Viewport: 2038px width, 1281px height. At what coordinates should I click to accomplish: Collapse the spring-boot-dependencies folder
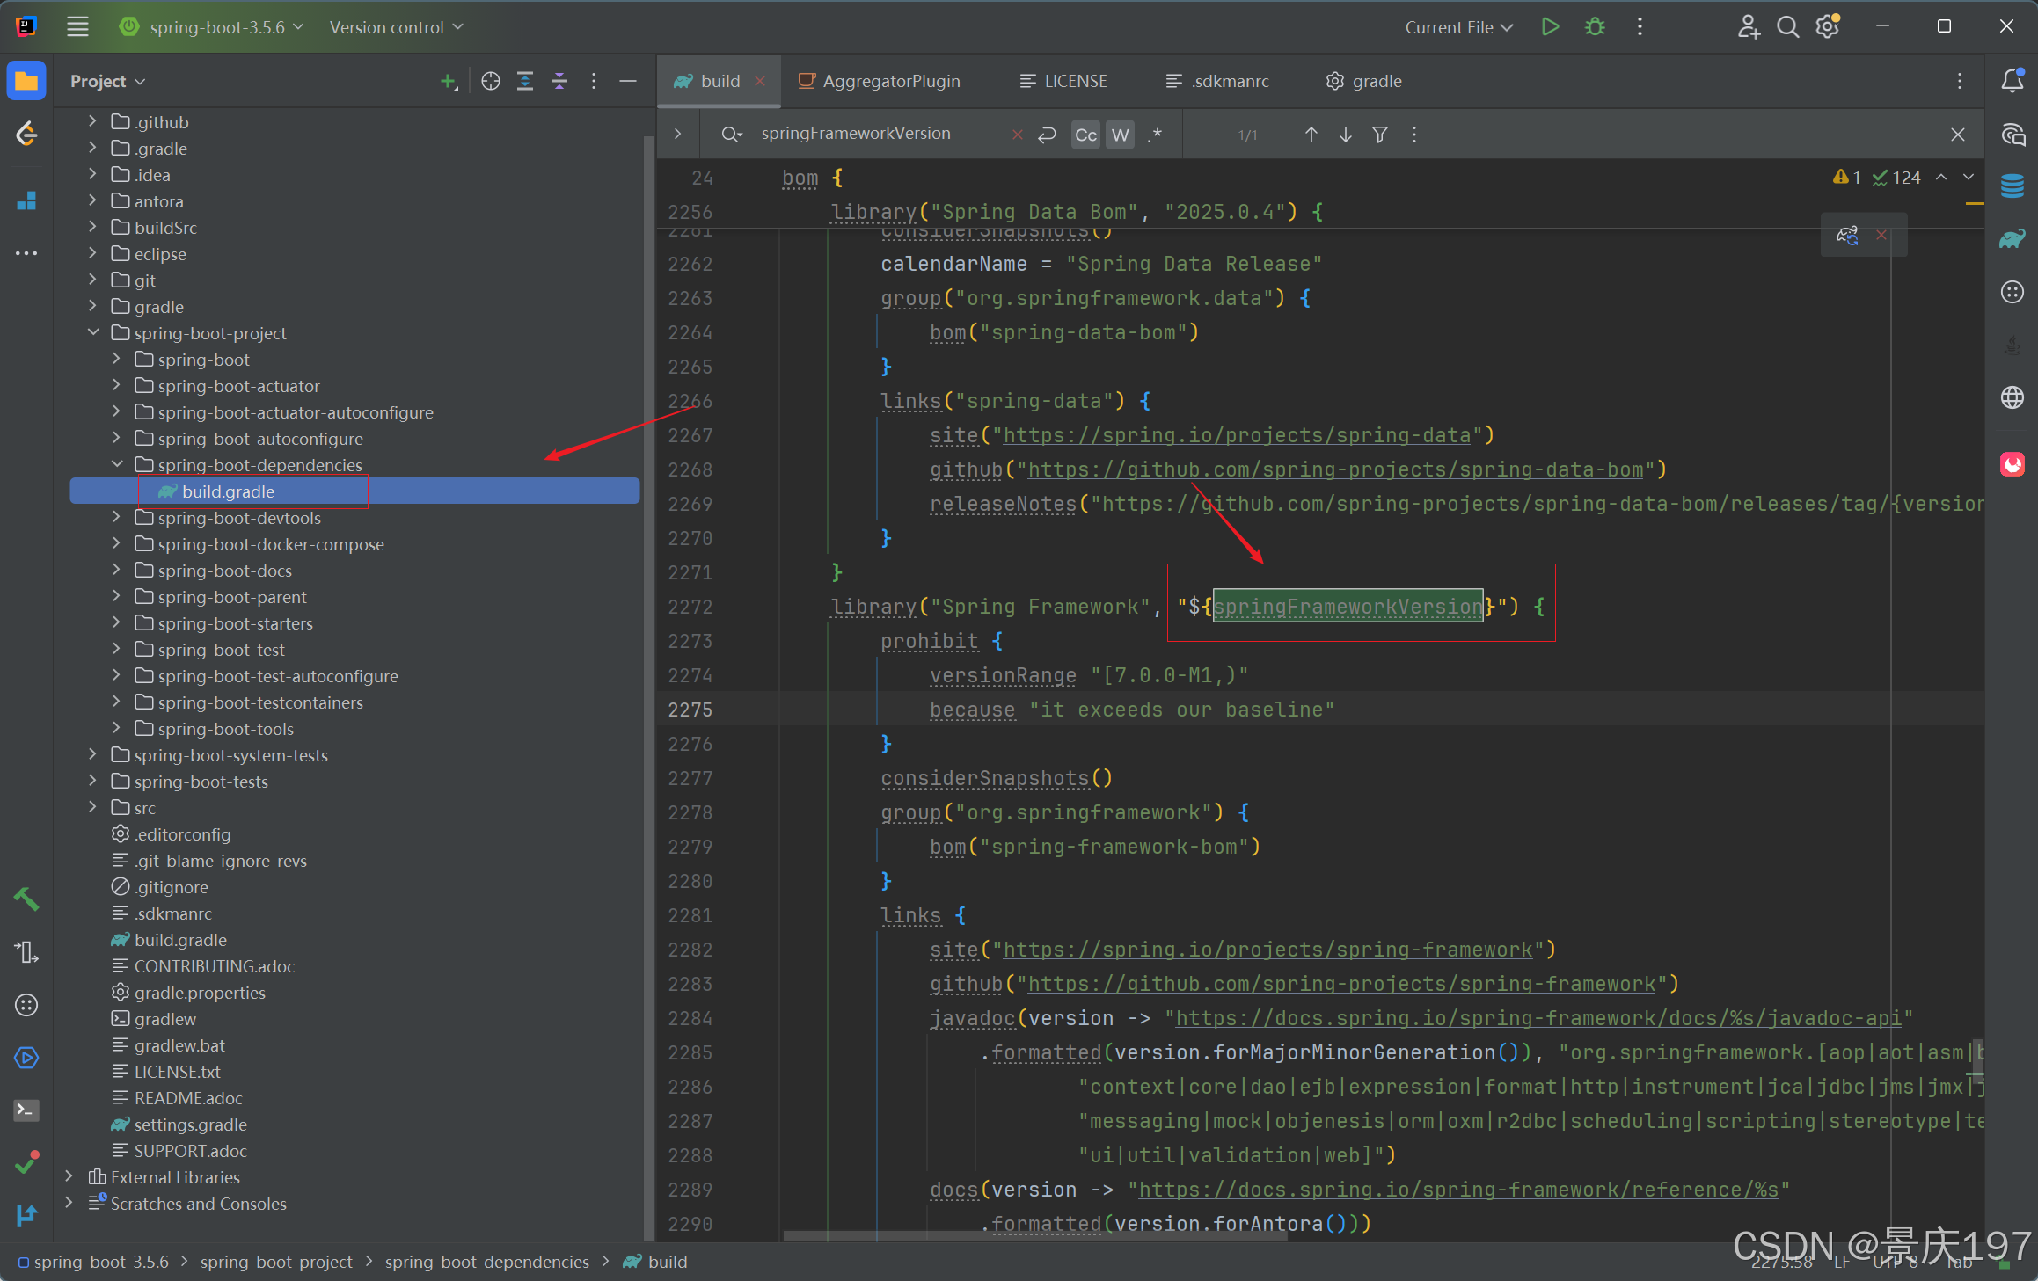[117, 464]
